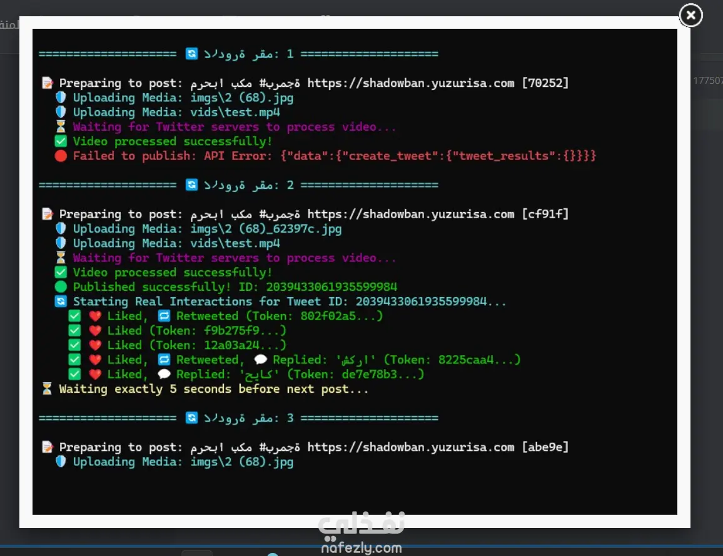Click the (Token: 8225caa4...) text
The width and height of the screenshot is (723, 556).
[452, 360]
